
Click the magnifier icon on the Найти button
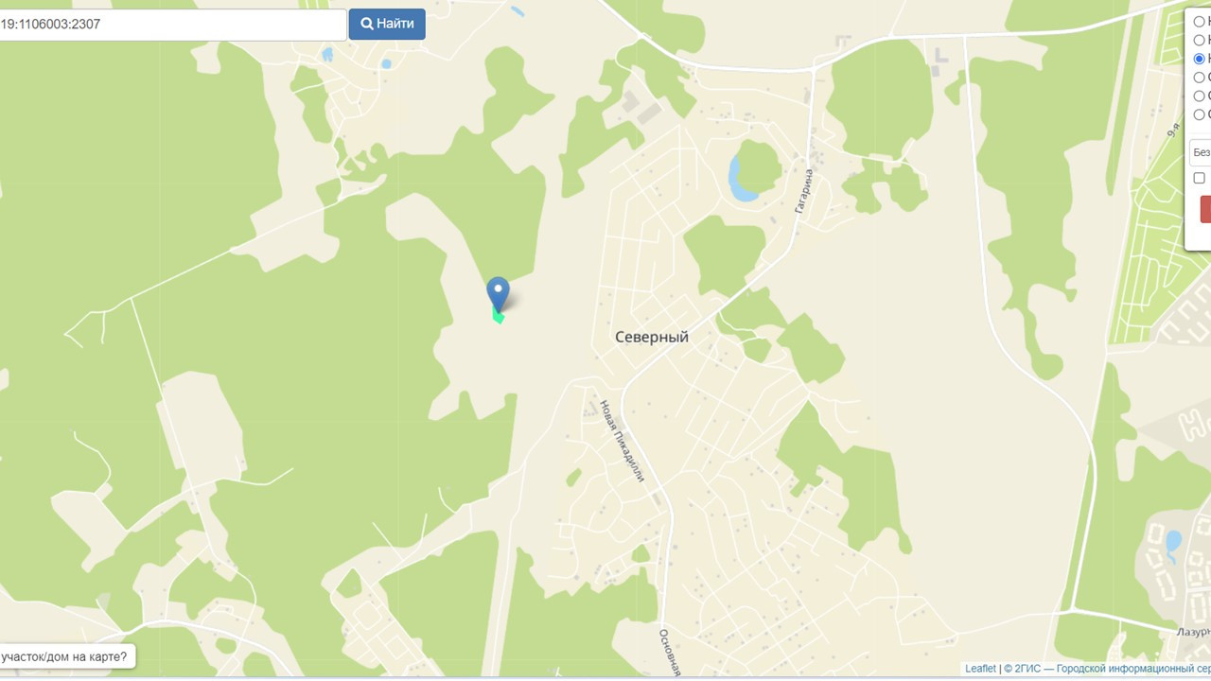(x=367, y=25)
